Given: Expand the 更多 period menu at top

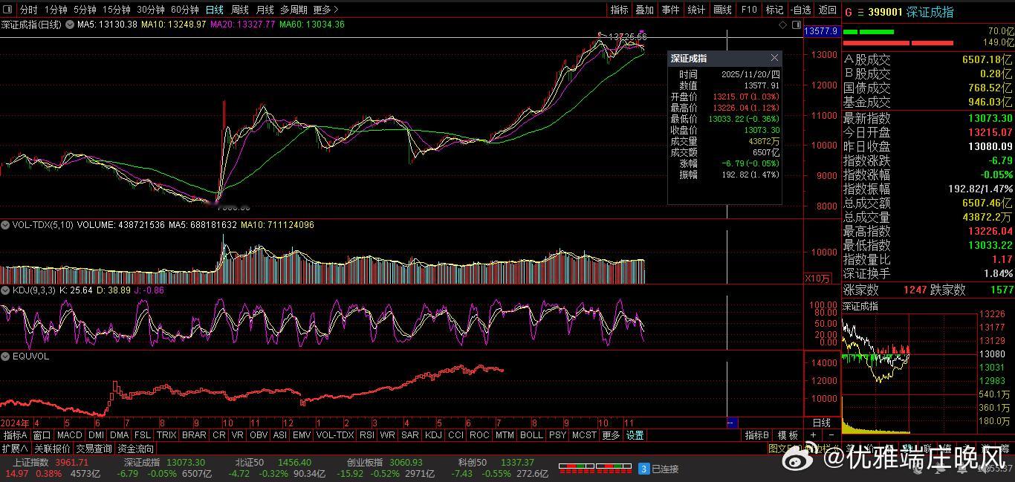Looking at the screenshot, I should tap(325, 10).
